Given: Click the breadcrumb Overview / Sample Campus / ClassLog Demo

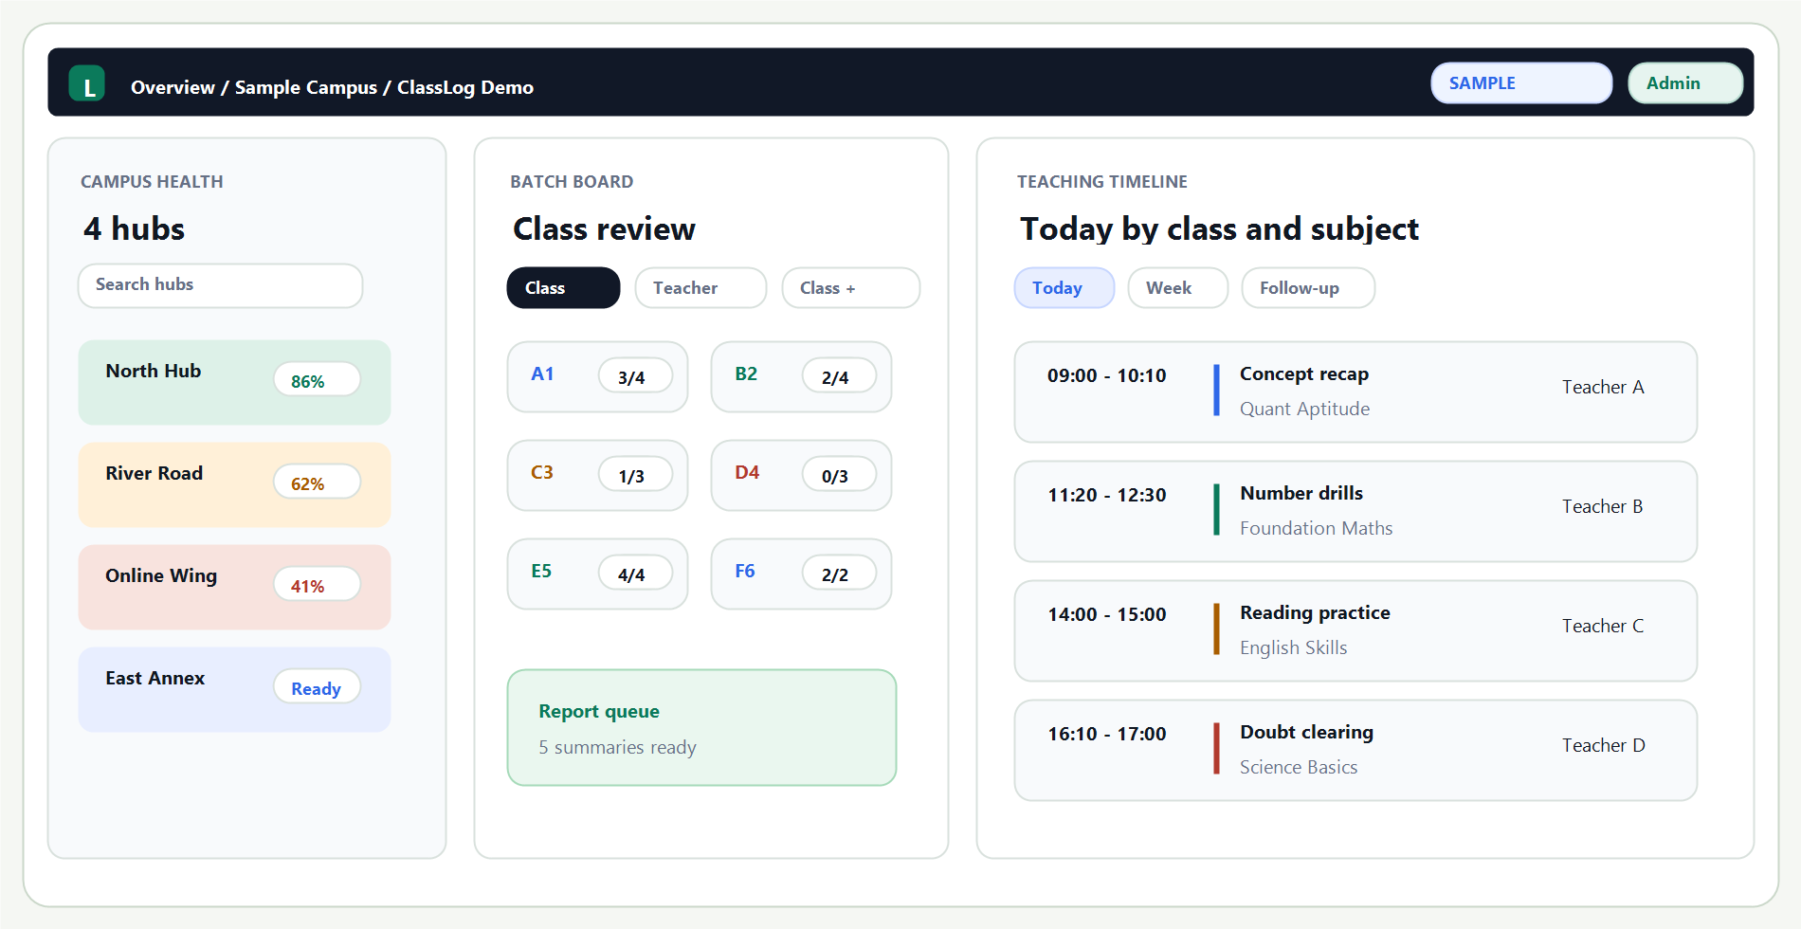Looking at the screenshot, I should [332, 87].
